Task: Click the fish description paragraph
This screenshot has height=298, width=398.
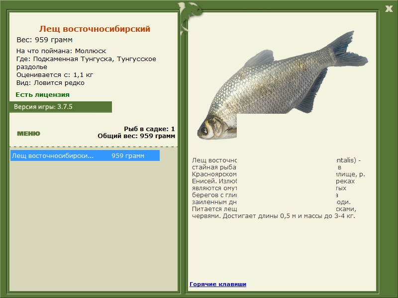Action: (x=279, y=188)
